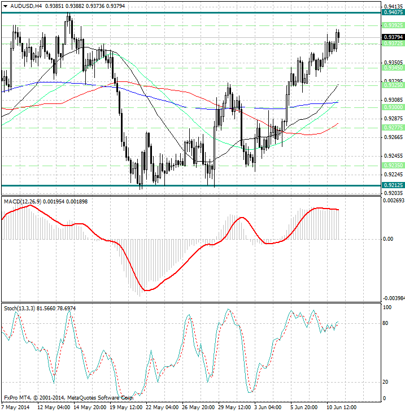Click the green 0.92775 price level label

pos(392,128)
